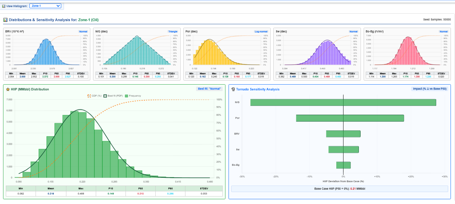This screenshot has width=455, height=204.
Task: Click the Sw bar in the tornado chart
Action: (x=343, y=149)
